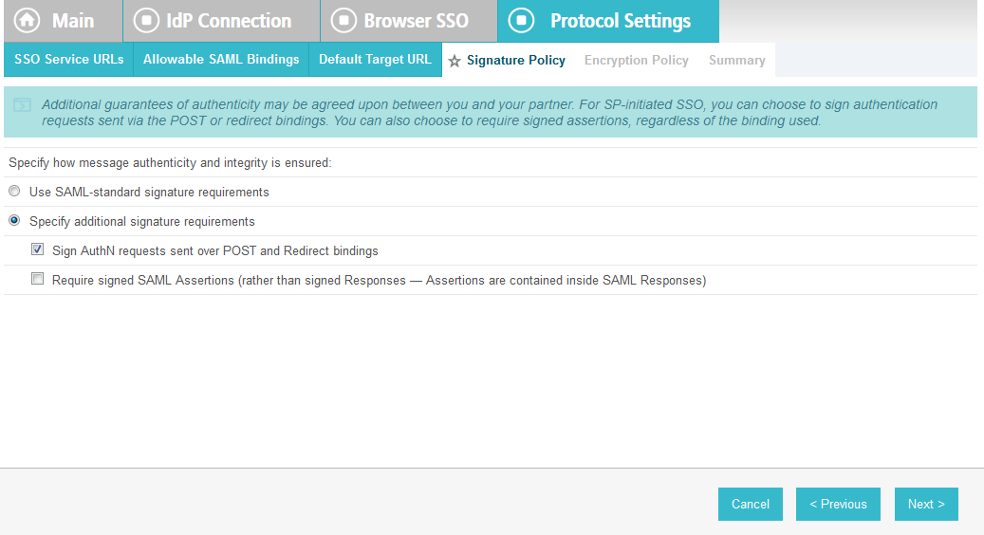Click the circle icon next to Browser SSO
The width and height of the screenshot is (984, 535).
click(343, 20)
